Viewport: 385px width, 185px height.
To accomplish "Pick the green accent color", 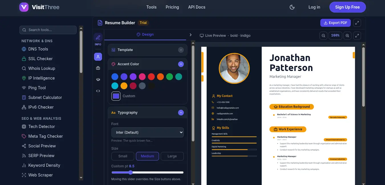I will click(x=170, y=77).
